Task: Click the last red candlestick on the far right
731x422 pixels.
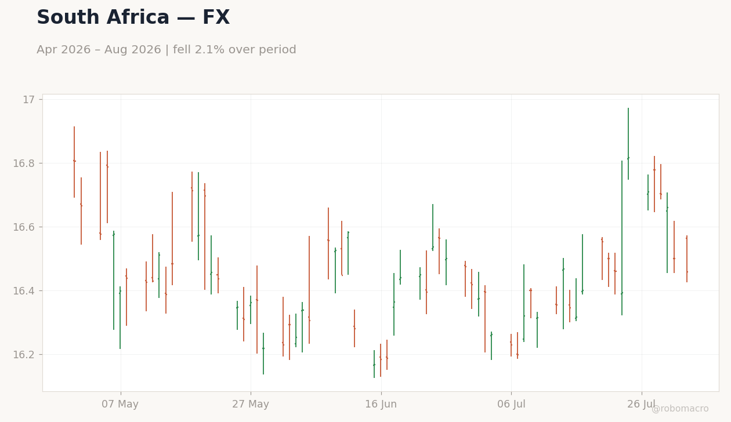Action: (x=687, y=259)
